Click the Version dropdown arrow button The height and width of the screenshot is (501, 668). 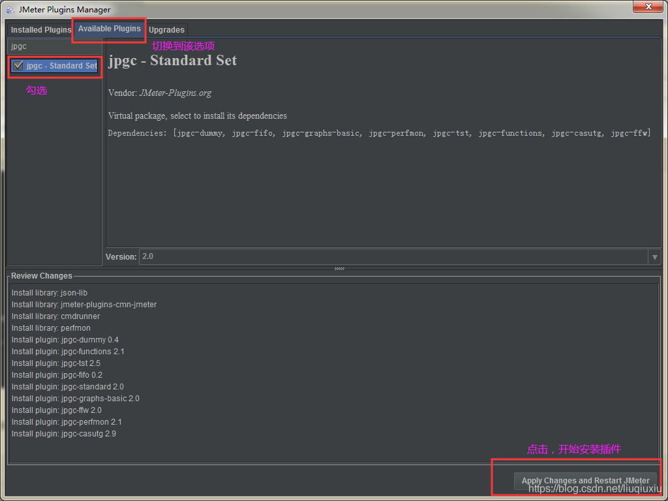click(654, 257)
